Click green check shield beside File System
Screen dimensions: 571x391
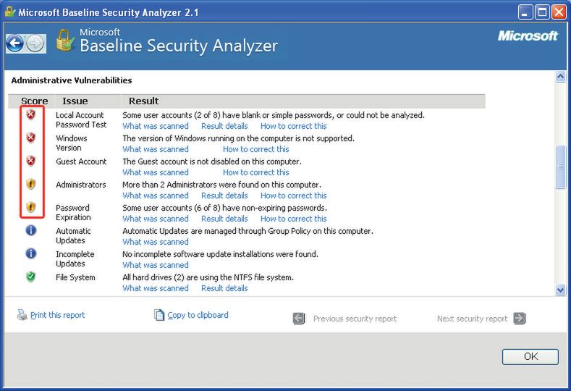30,277
